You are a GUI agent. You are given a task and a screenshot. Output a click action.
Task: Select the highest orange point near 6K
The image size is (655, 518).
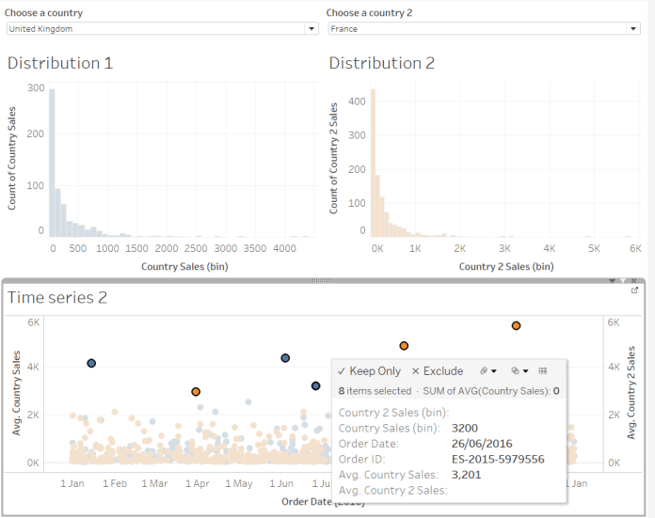[516, 325]
